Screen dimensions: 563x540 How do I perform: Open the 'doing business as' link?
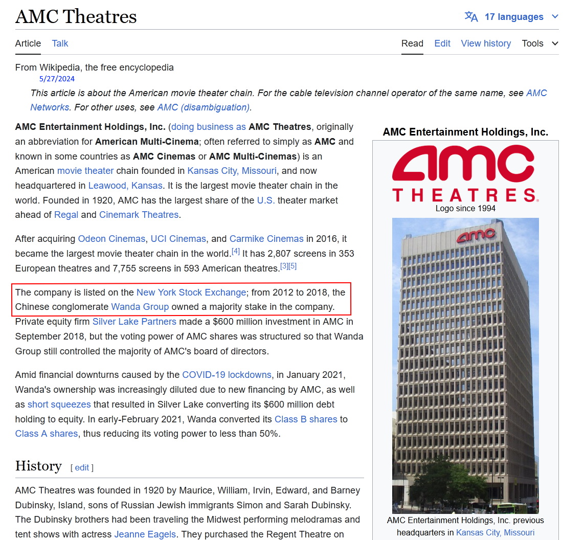pos(208,127)
